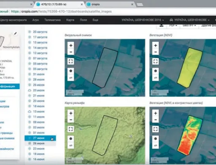Select the highlighted 27 июня date
The image size is (216, 165).
[40, 138]
